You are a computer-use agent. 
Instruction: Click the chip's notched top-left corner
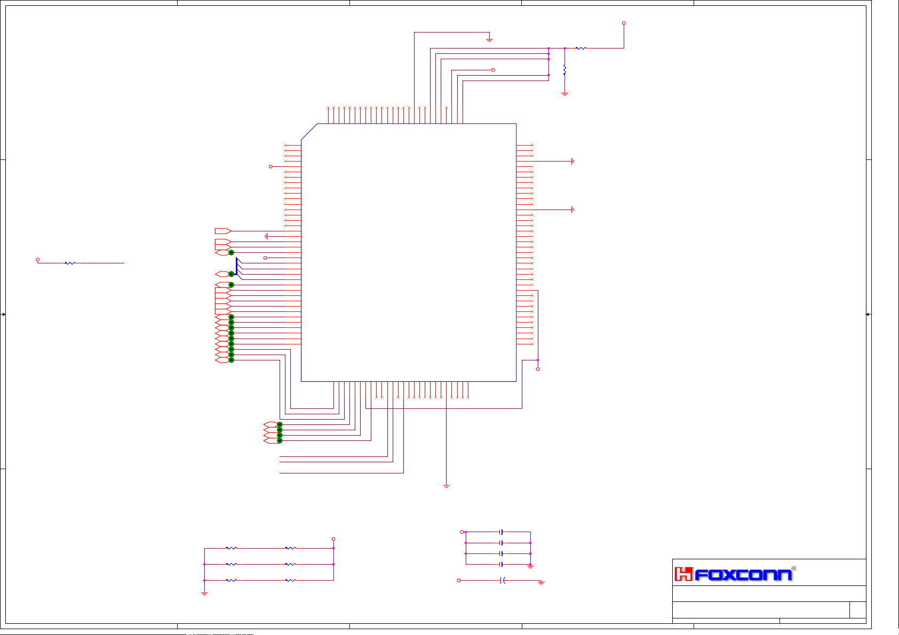[309, 132]
